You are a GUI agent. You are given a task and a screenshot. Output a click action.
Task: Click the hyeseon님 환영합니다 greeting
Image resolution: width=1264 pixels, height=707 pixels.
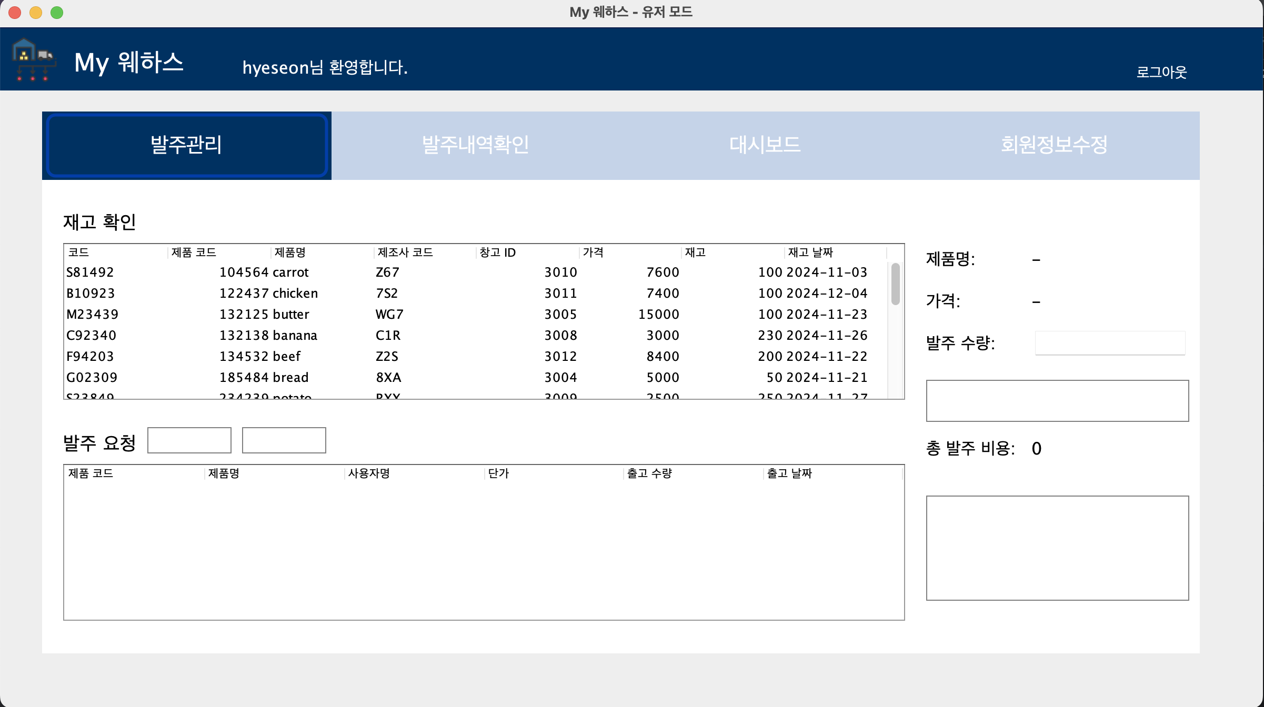point(325,67)
